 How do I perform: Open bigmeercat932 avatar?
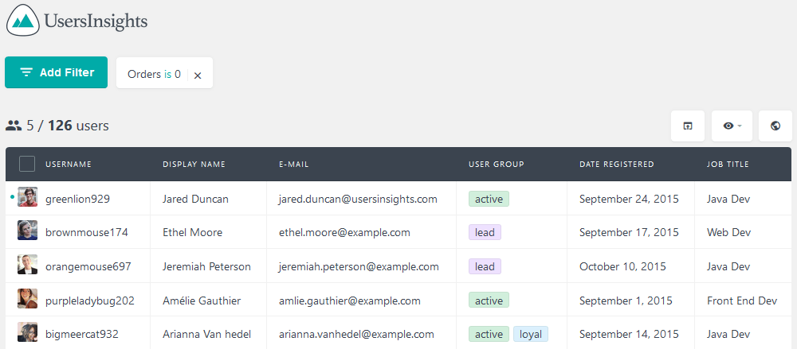tap(27, 332)
